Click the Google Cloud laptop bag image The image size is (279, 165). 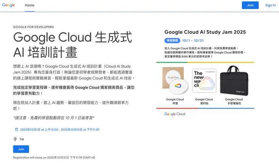[x=234, y=81]
